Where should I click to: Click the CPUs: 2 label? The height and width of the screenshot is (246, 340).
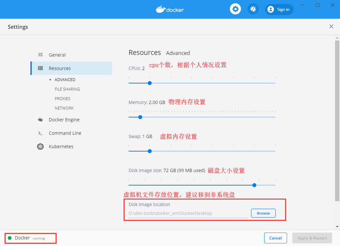click(x=137, y=68)
